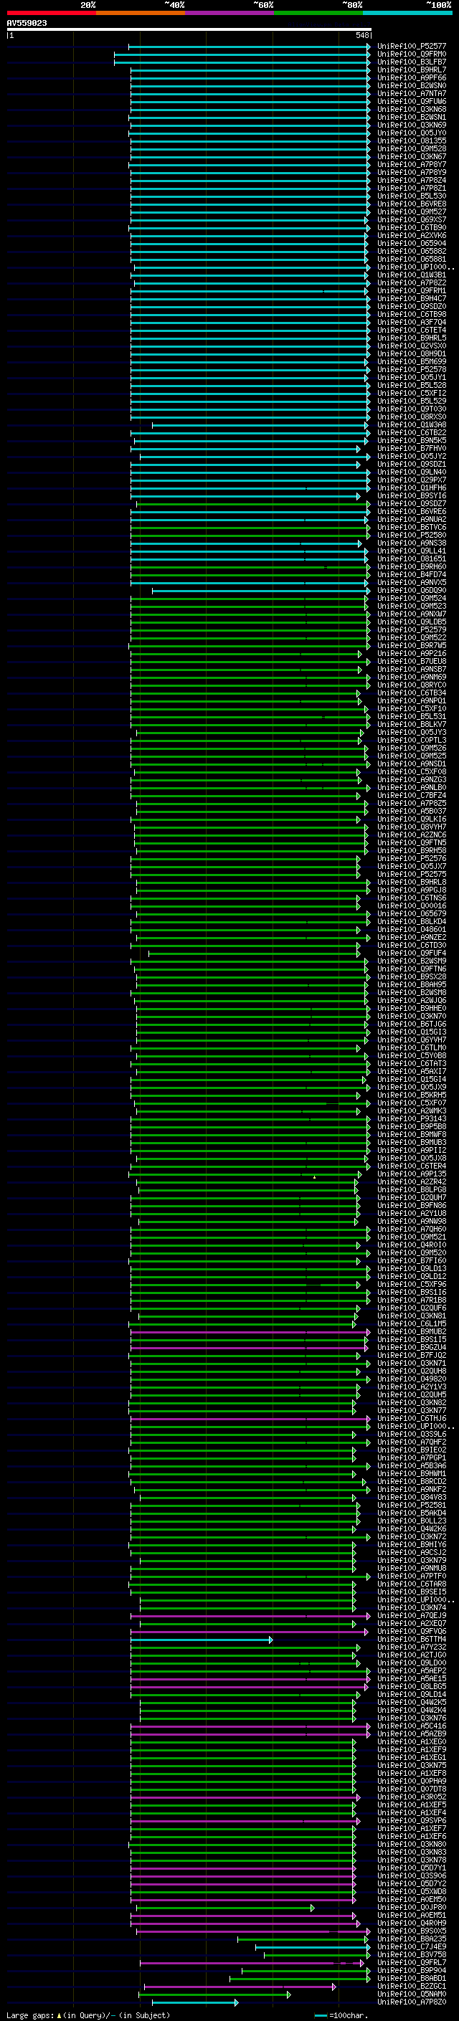Select the UniRef100_B5L530 label

(411, 195)
